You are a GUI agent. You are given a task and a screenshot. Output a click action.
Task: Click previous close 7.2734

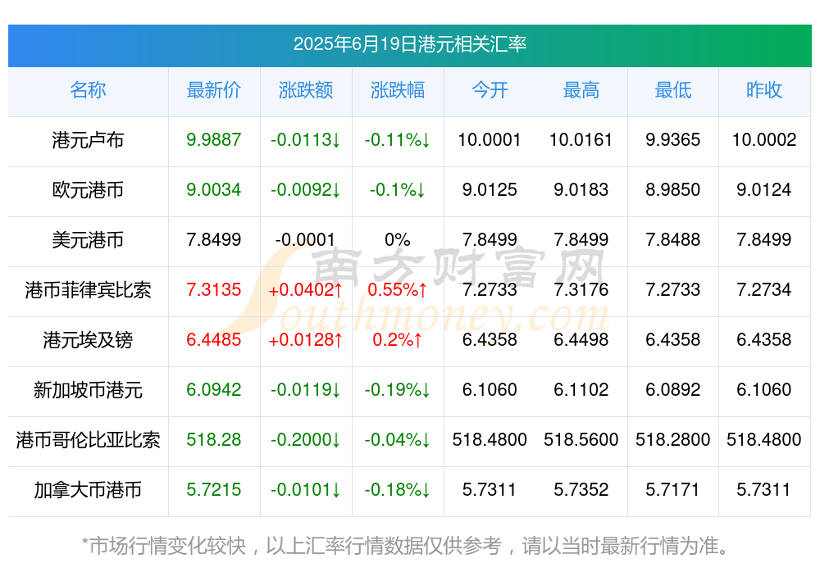[x=764, y=289]
